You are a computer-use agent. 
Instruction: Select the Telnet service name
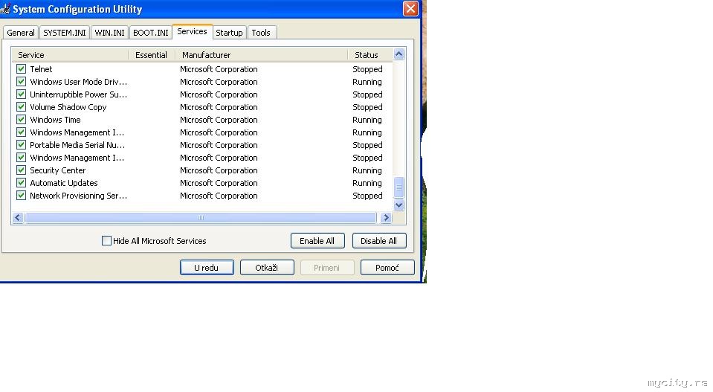[x=41, y=69]
